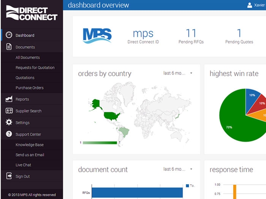Viewport: 266px width, 199px height.
Task: Click the Xavier user name
Action: click(260, 5)
